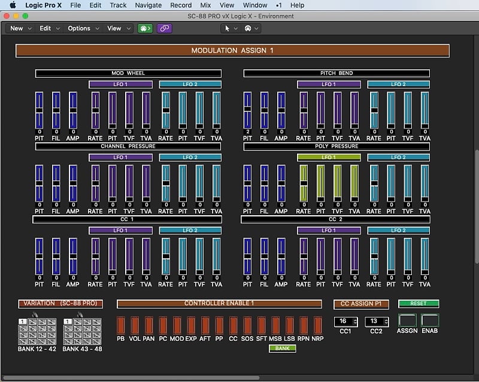Click the Mod Wheel LFO 2 TVA fader
Viewport: 479px width, 382px height.
point(217,111)
